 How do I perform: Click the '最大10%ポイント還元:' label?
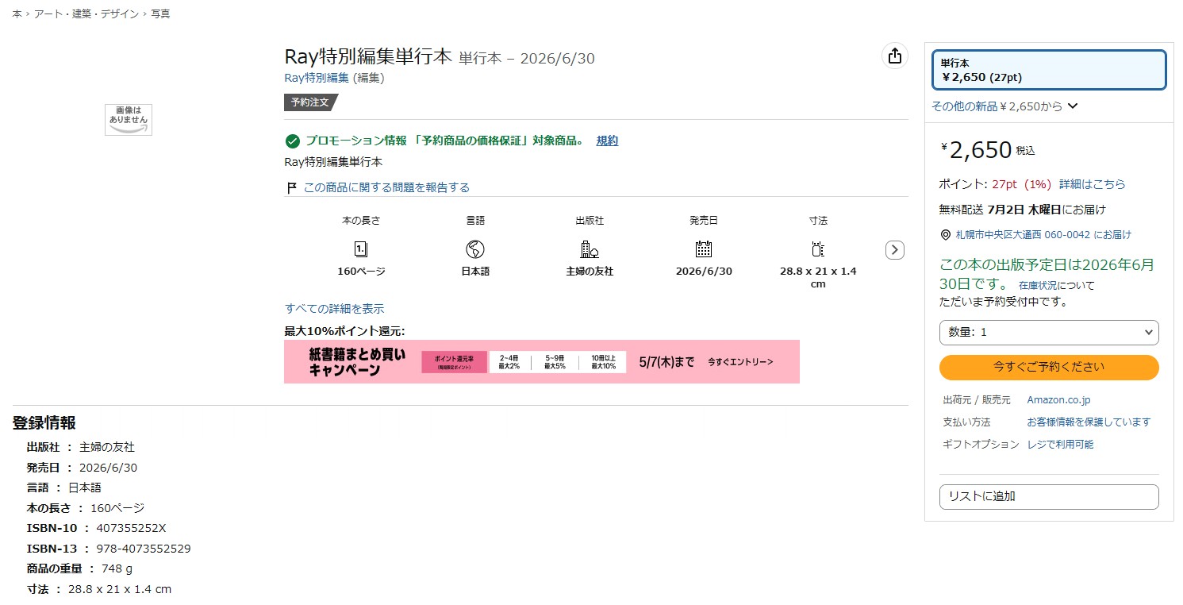click(x=345, y=331)
